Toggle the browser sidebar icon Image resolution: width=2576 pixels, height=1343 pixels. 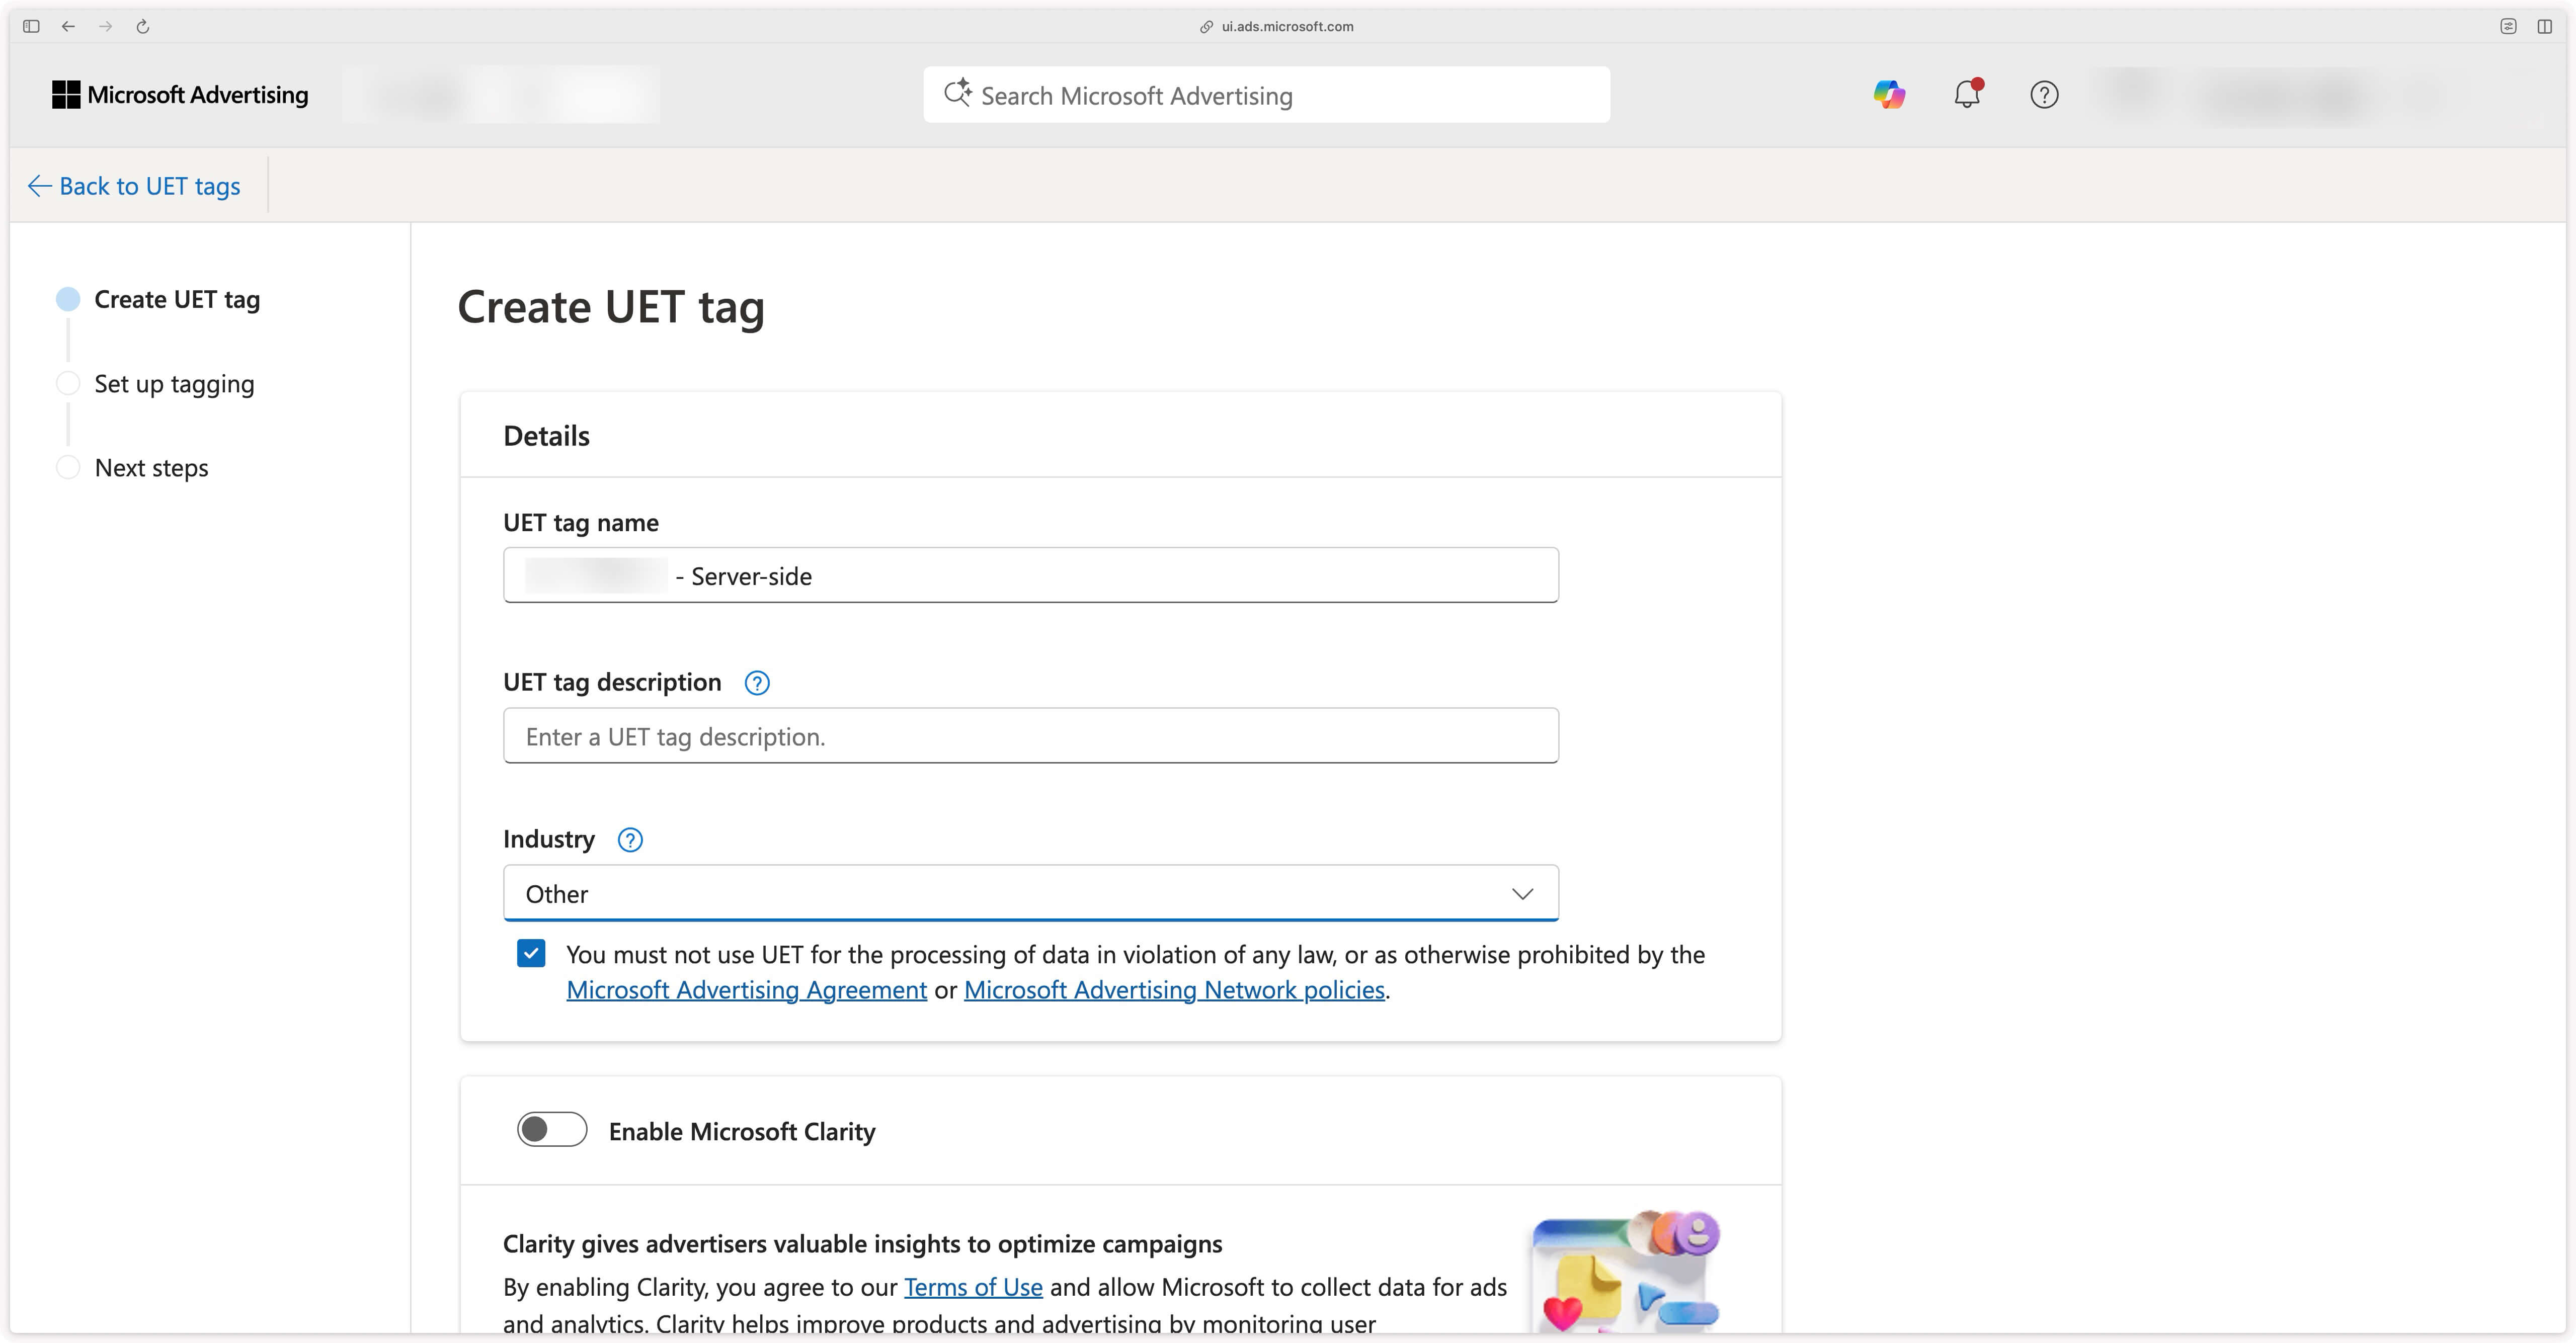tap(30, 26)
